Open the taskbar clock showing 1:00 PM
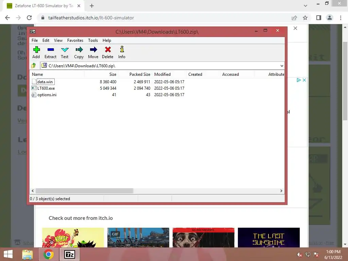 tap(333, 255)
